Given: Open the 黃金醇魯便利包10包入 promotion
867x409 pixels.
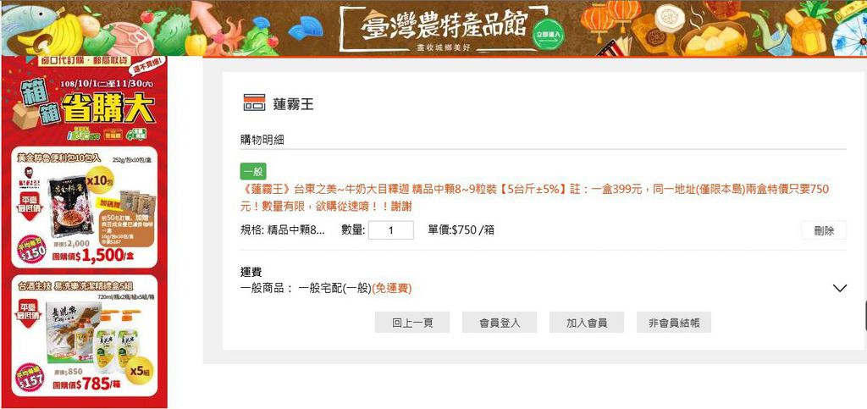Looking at the screenshot, I should pyautogui.click(x=85, y=207).
